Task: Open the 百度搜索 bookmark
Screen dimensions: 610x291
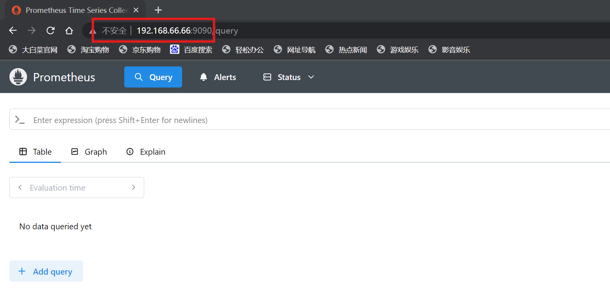Action: (191, 50)
